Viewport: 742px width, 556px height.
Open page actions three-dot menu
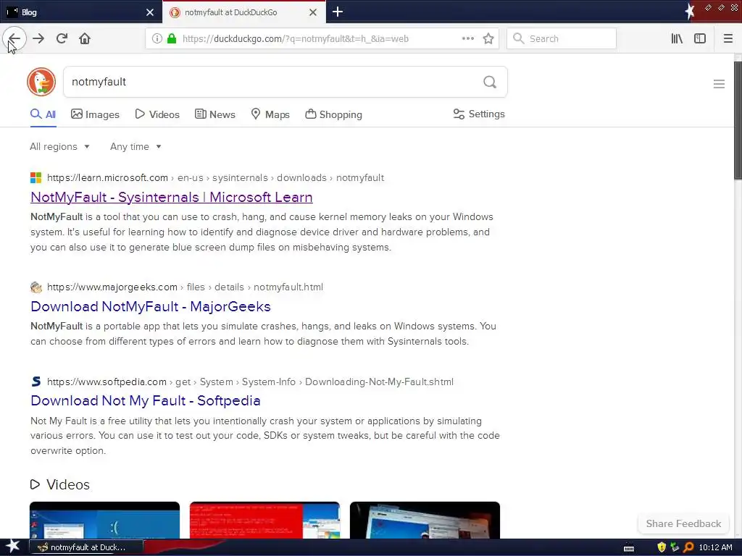pos(468,39)
